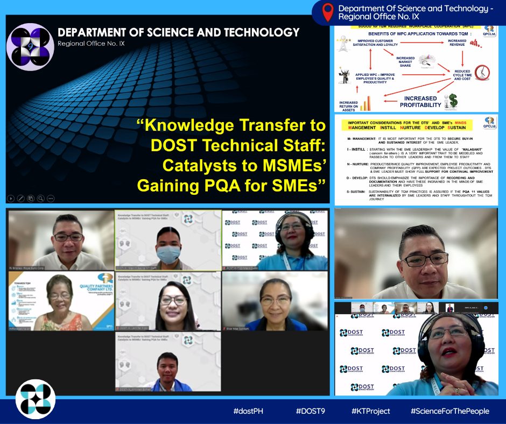
Task: Click the magnifier zoom icon on slide
Action: click(41, 199)
